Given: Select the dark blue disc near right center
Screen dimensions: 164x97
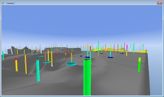Looking at the screenshot, I should tap(111, 57).
